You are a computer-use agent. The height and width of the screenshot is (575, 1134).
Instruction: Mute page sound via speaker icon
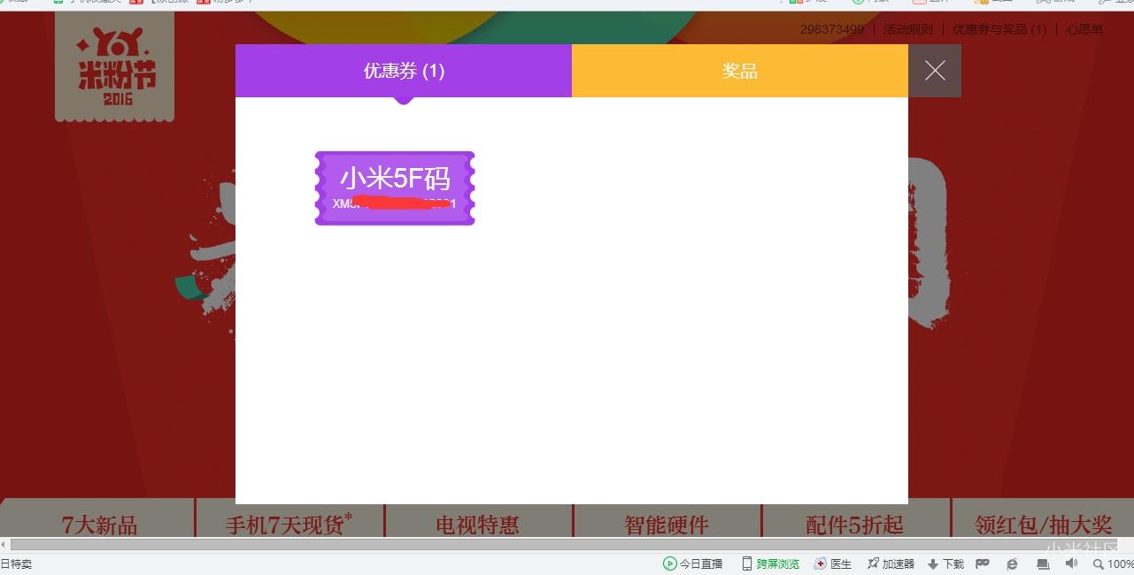1071,563
